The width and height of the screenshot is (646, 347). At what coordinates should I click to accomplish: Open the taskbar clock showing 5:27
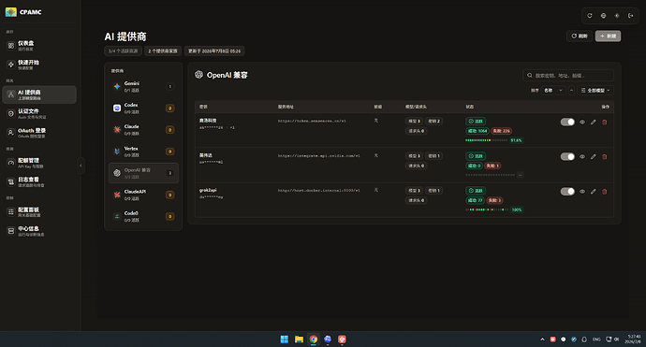point(633,340)
